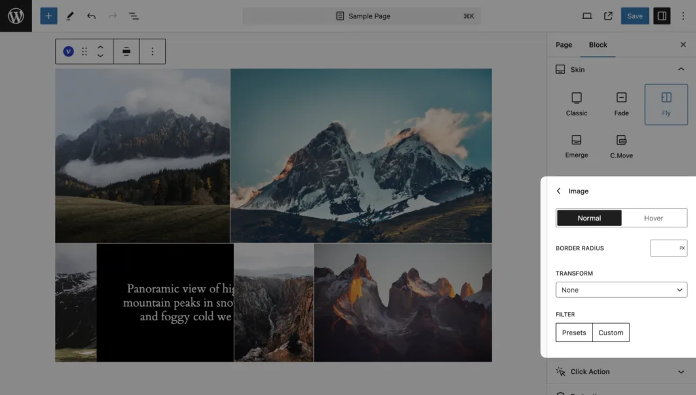View page in new tab
Viewport: 696px width, 395px height.
click(x=608, y=16)
